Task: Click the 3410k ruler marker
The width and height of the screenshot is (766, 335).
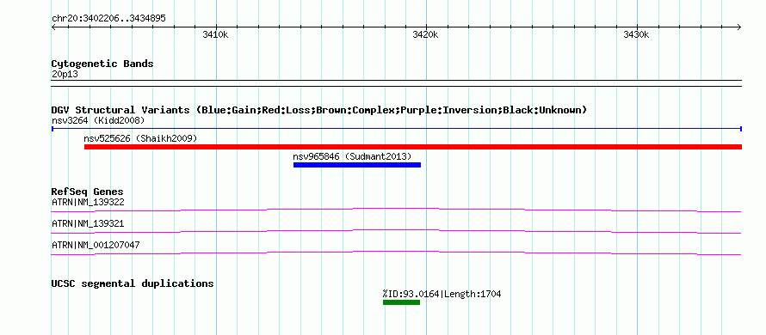Action: tap(215, 34)
